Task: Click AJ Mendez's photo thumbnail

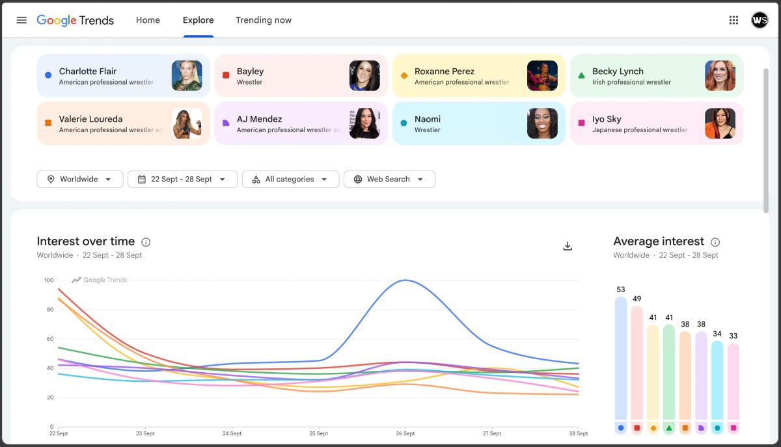Action: tap(364, 123)
